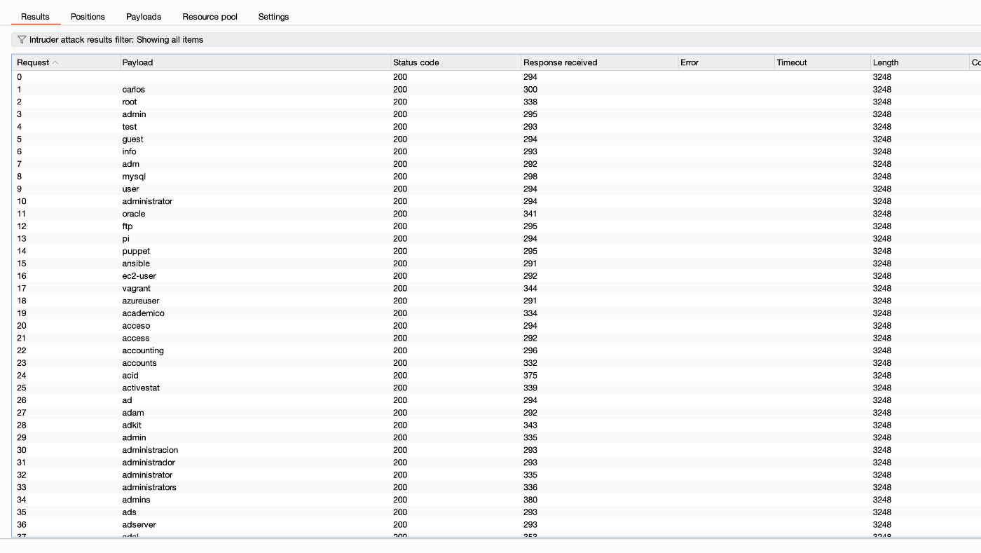Viewport: 981px width, 553px height.
Task: Select the ad payload row
Action: (x=496, y=400)
